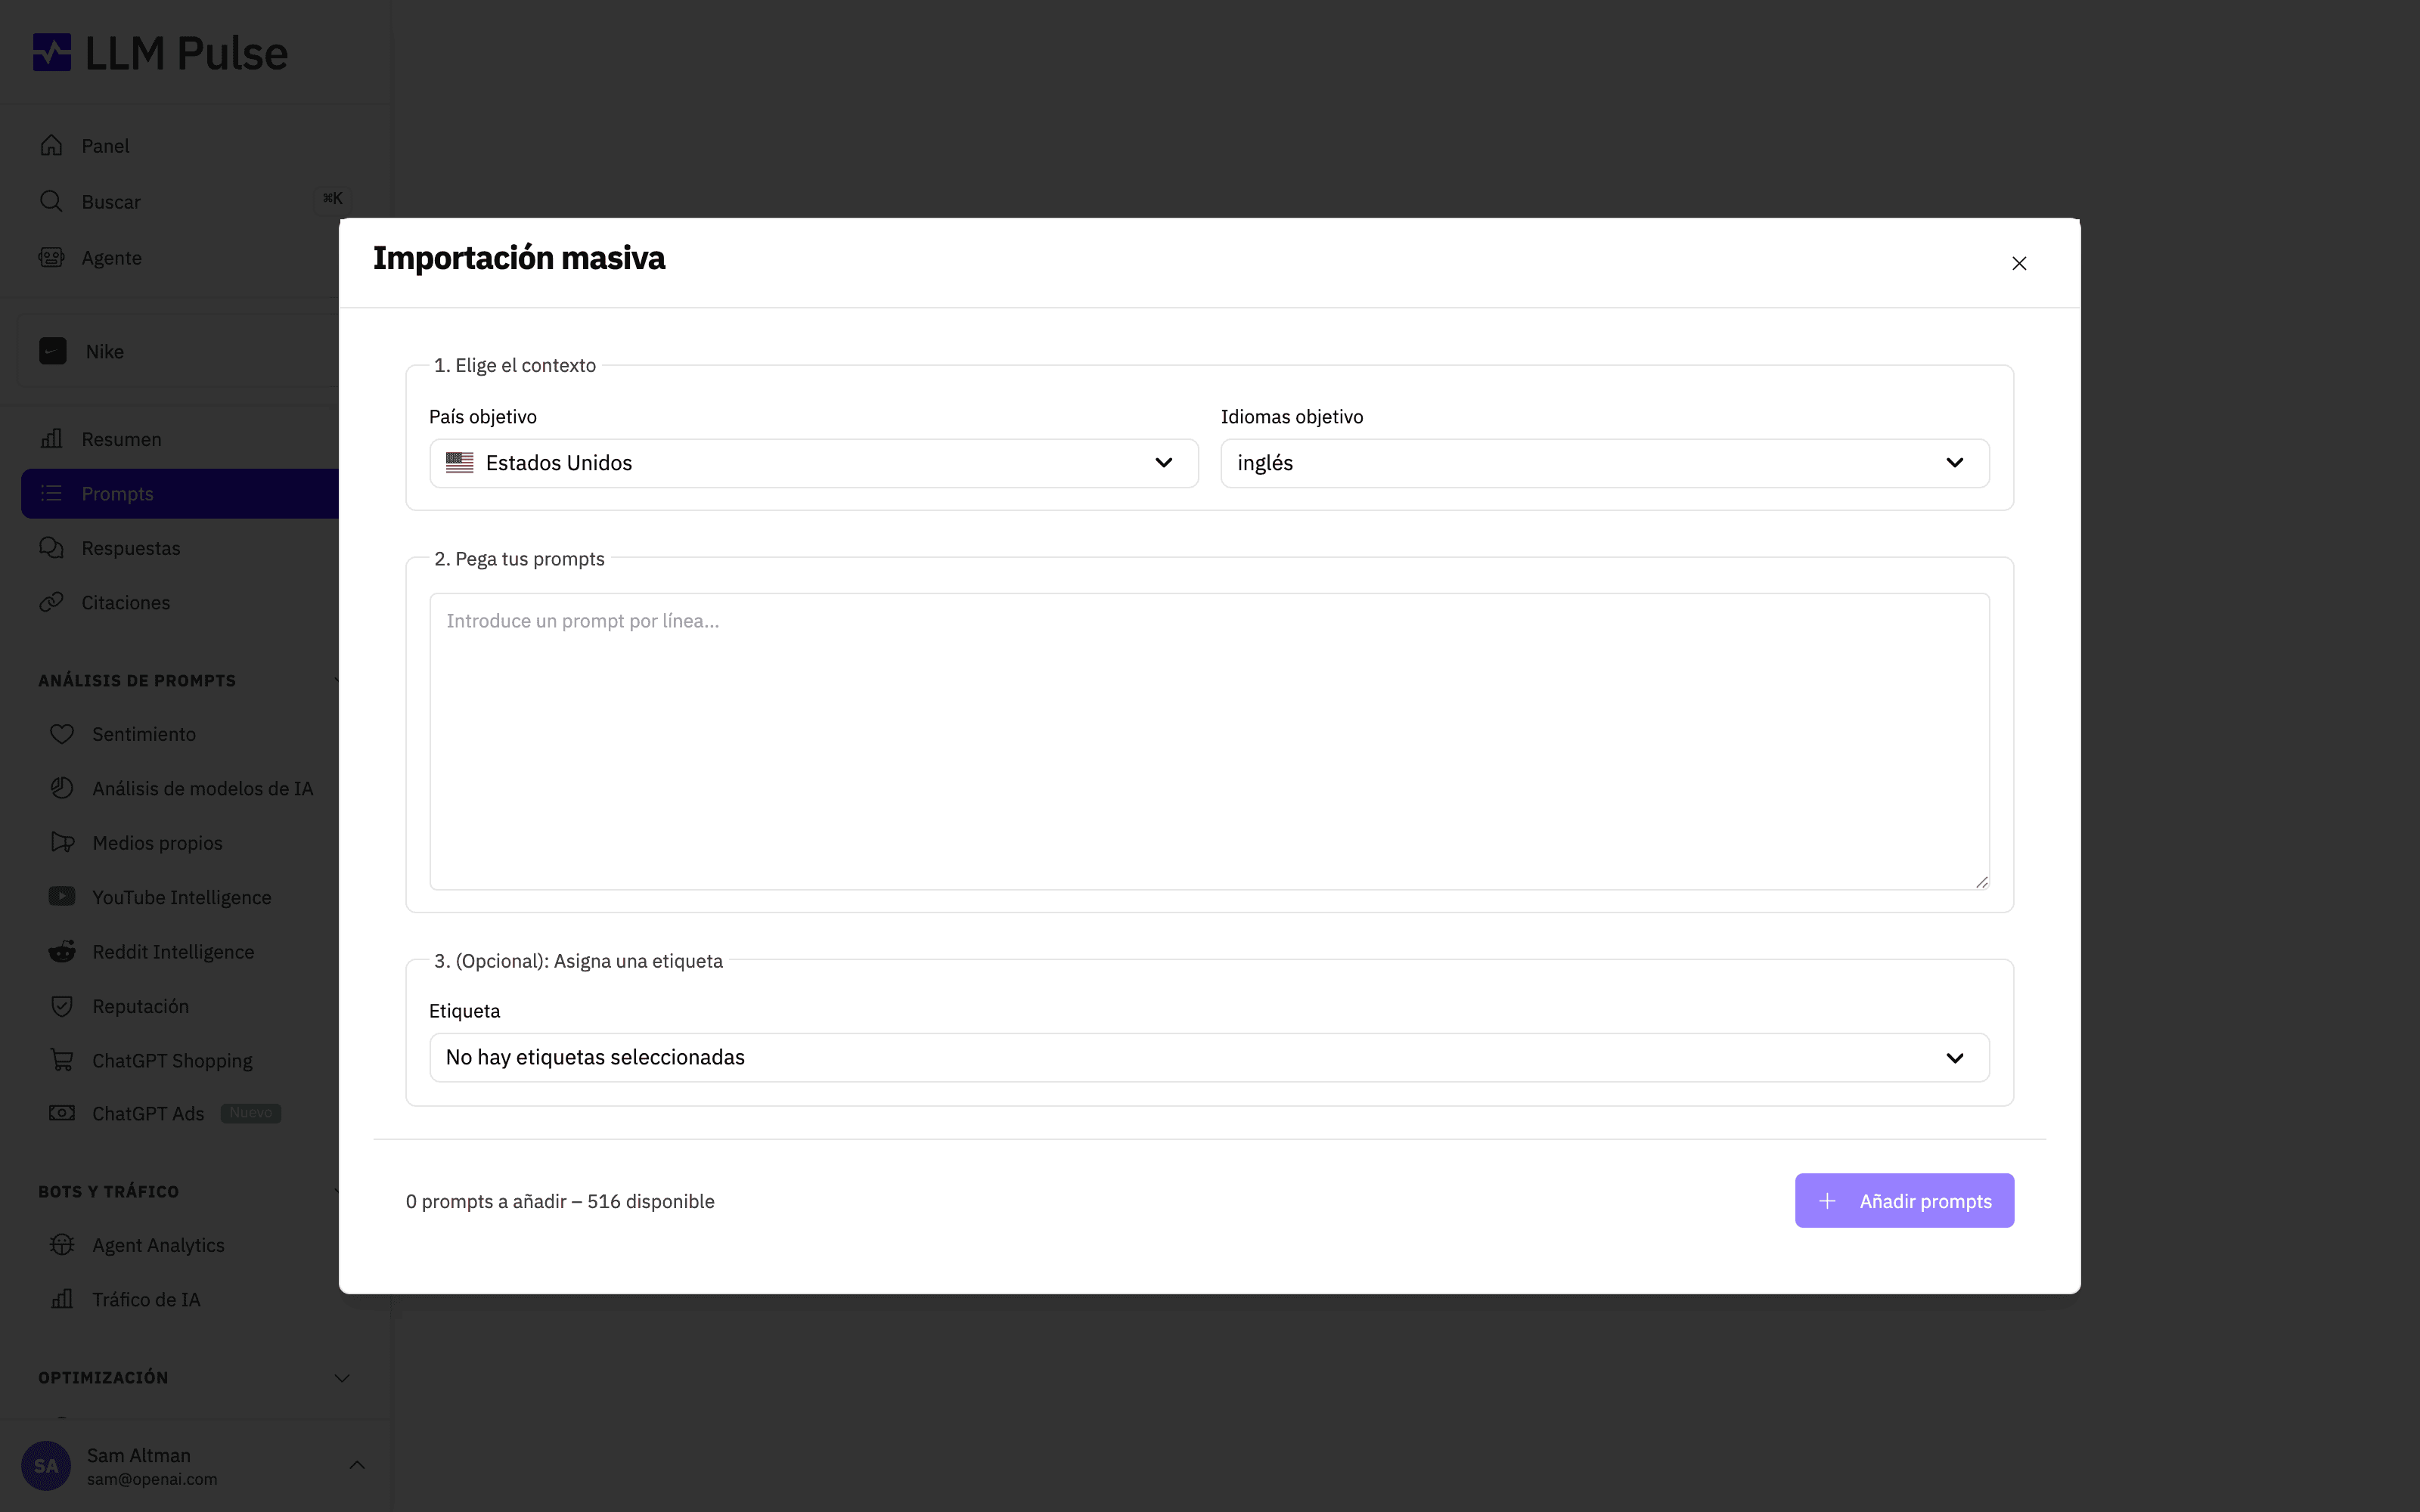Click the Citaciones link icon

[x=51, y=602]
